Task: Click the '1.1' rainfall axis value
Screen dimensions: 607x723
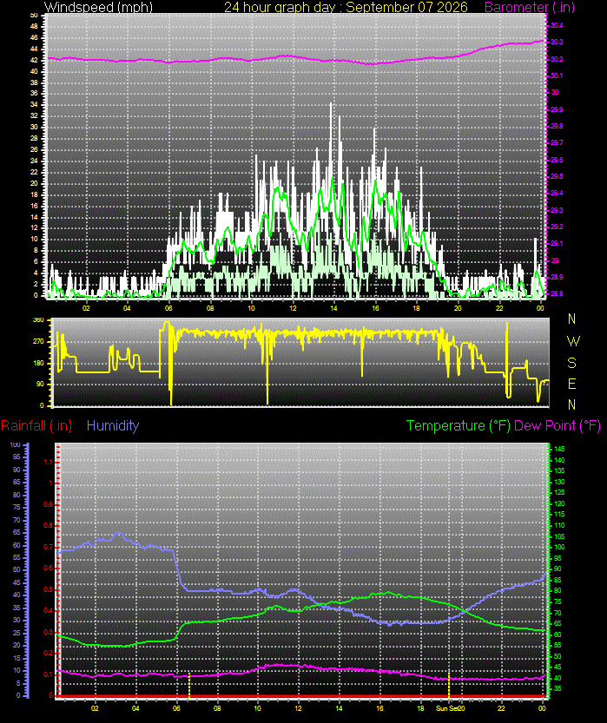Action: click(48, 462)
